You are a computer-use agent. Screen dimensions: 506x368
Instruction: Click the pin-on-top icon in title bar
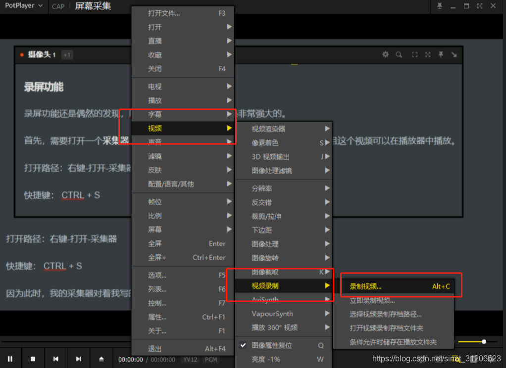click(x=440, y=6)
